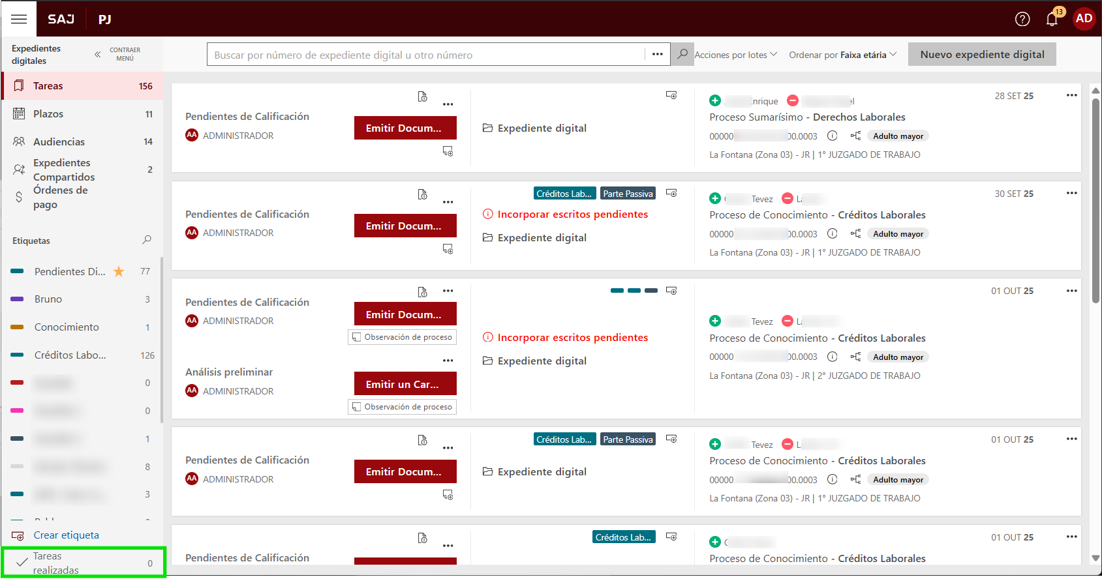Select Plazos in sidebar
The image size is (1102, 579).
tap(82, 113)
